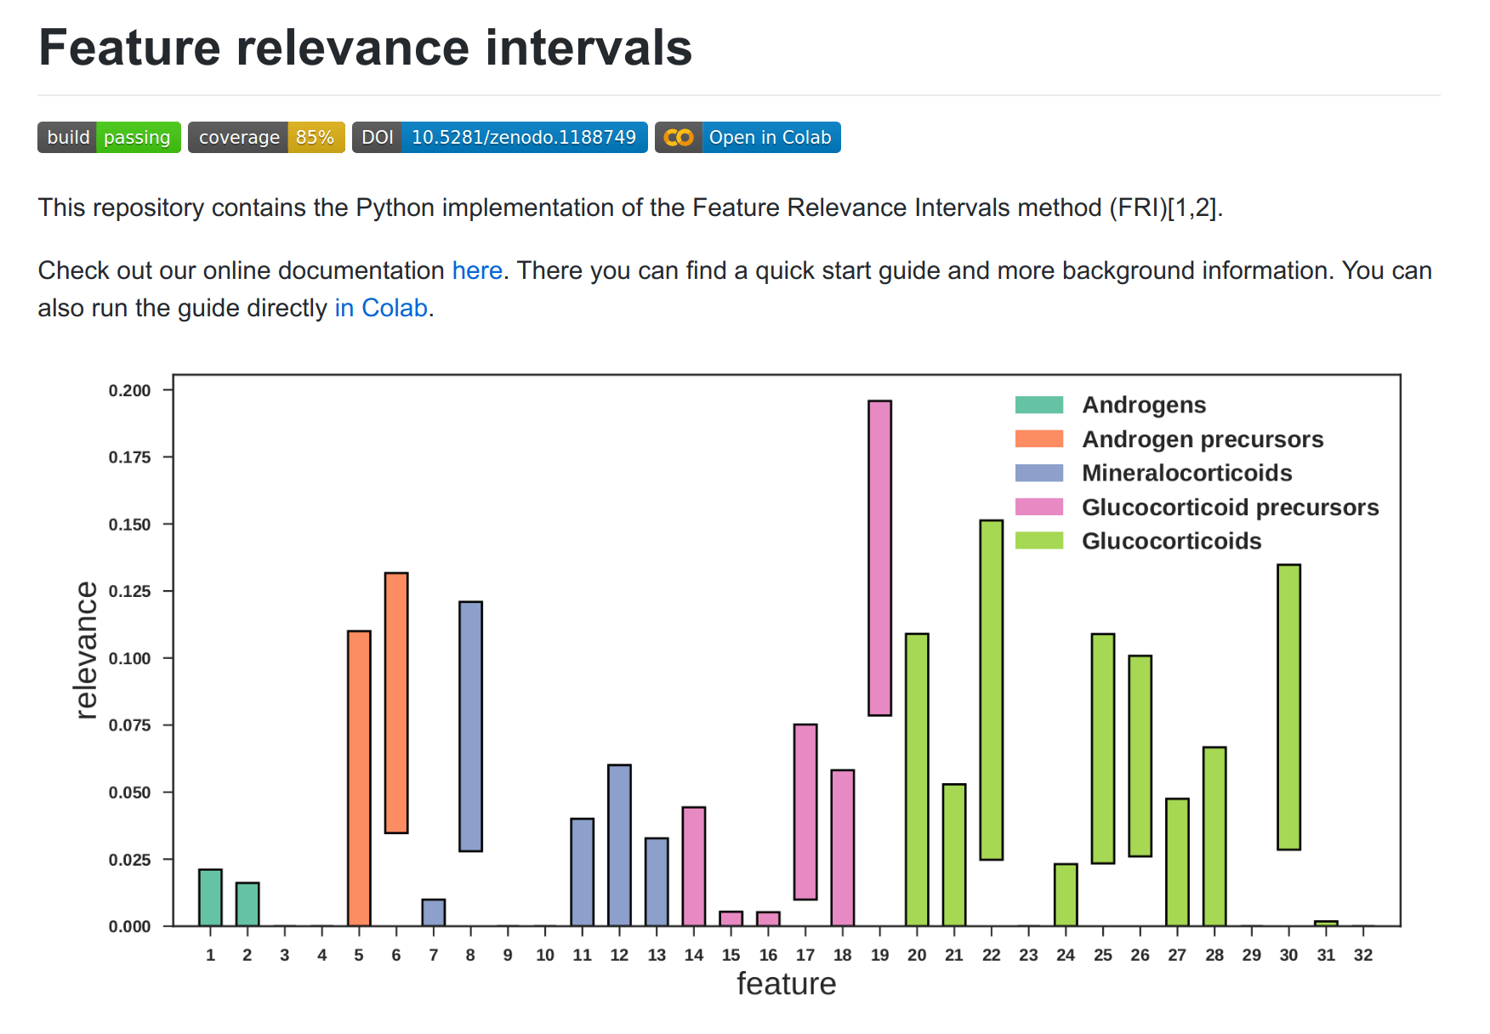Expand the build status details
This screenshot has width=1490, height=1034.
point(108,137)
